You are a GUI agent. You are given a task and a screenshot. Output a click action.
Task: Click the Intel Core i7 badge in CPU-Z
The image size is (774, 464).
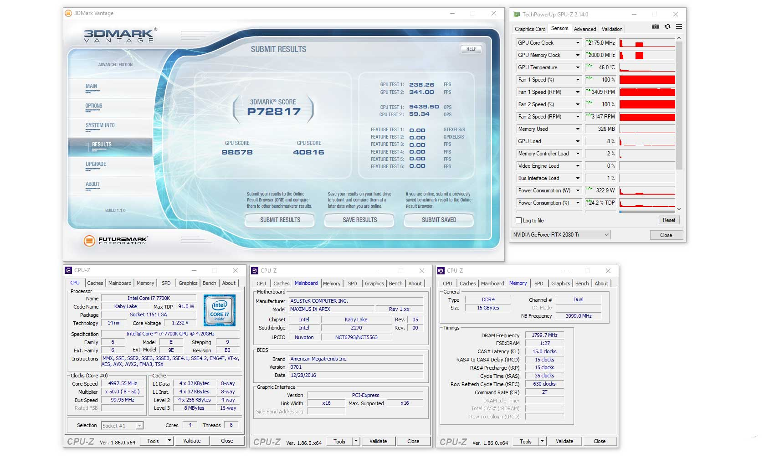220,310
